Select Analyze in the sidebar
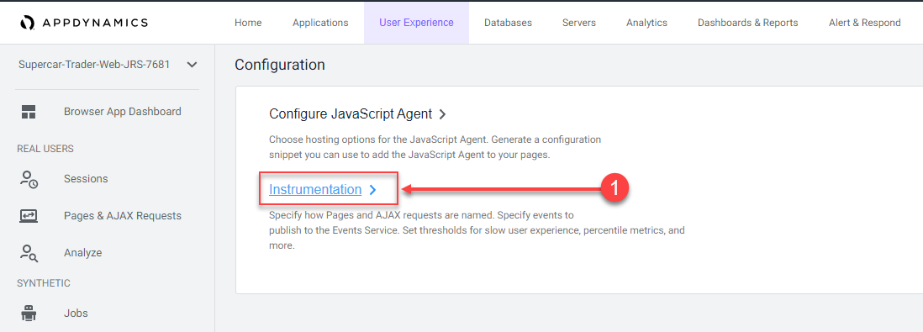Screen dimensions: 923x332 82,253
